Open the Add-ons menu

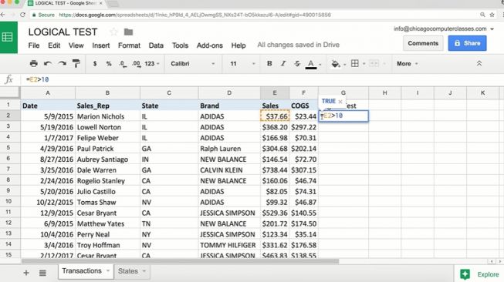[210, 45]
